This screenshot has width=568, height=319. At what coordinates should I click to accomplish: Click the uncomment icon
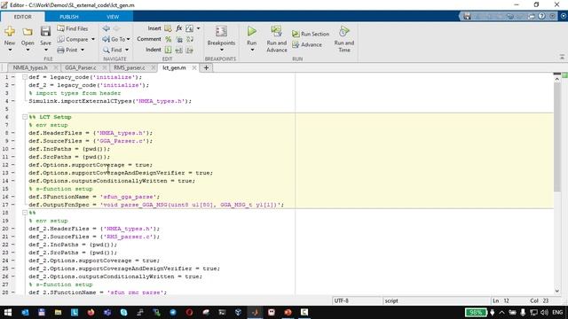179,39
